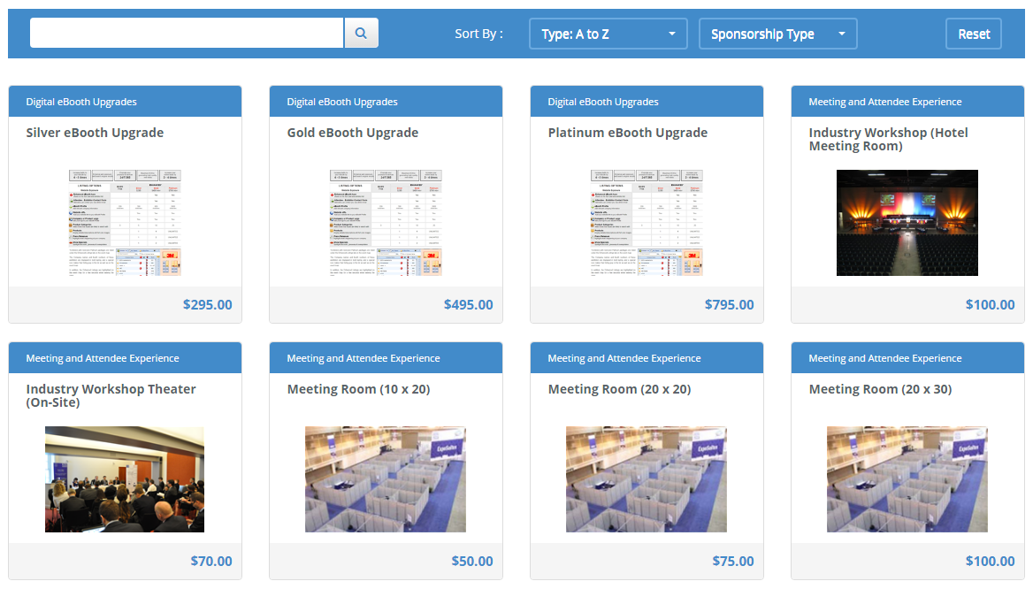Image resolution: width=1033 pixels, height=589 pixels.
Task: Open the Meeting Room (10 x 20) title
Action: coord(358,389)
